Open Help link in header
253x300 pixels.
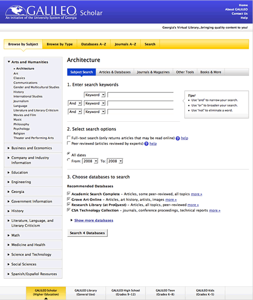point(244,18)
